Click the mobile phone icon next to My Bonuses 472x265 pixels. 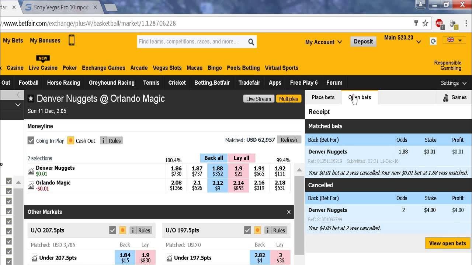72,40
